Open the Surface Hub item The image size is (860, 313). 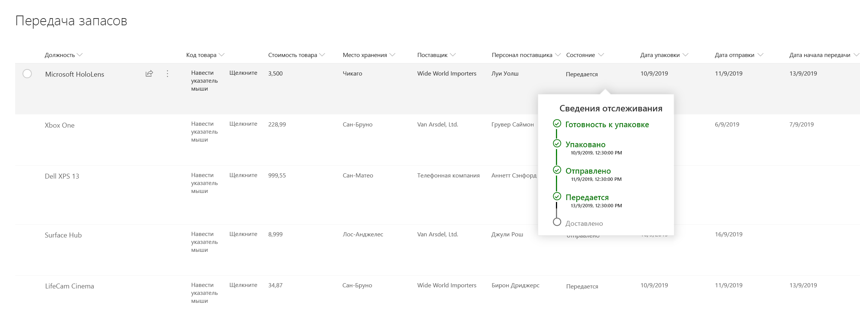[63, 235]
